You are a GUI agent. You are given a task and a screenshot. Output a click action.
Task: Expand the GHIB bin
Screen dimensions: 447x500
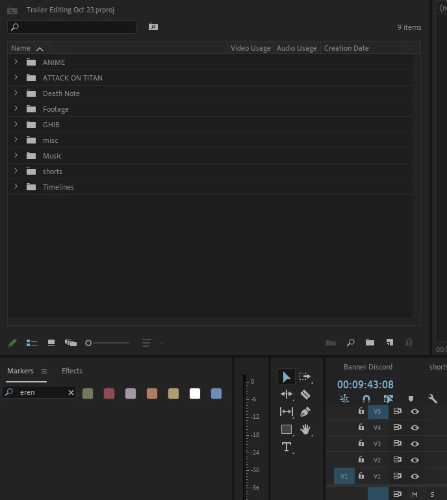point(16,125)
